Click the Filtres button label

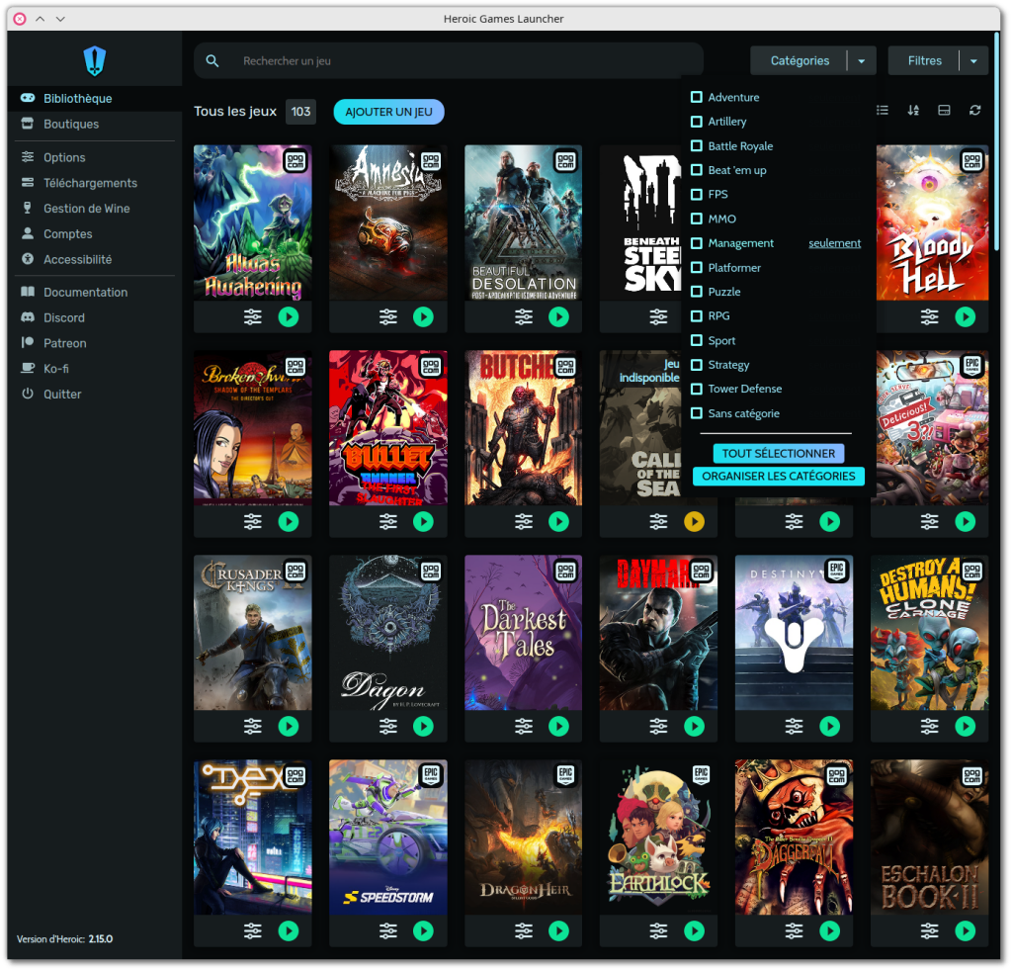click(925, 60)
